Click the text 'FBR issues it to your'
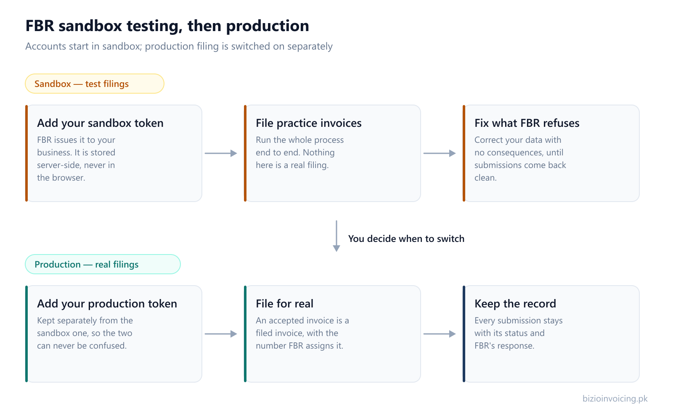The image size is (673, 420). [76, 140]
